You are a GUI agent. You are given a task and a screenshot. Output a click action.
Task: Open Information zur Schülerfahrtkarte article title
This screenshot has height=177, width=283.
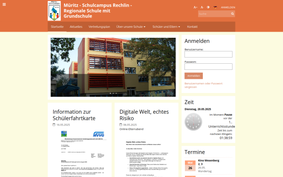74,115
